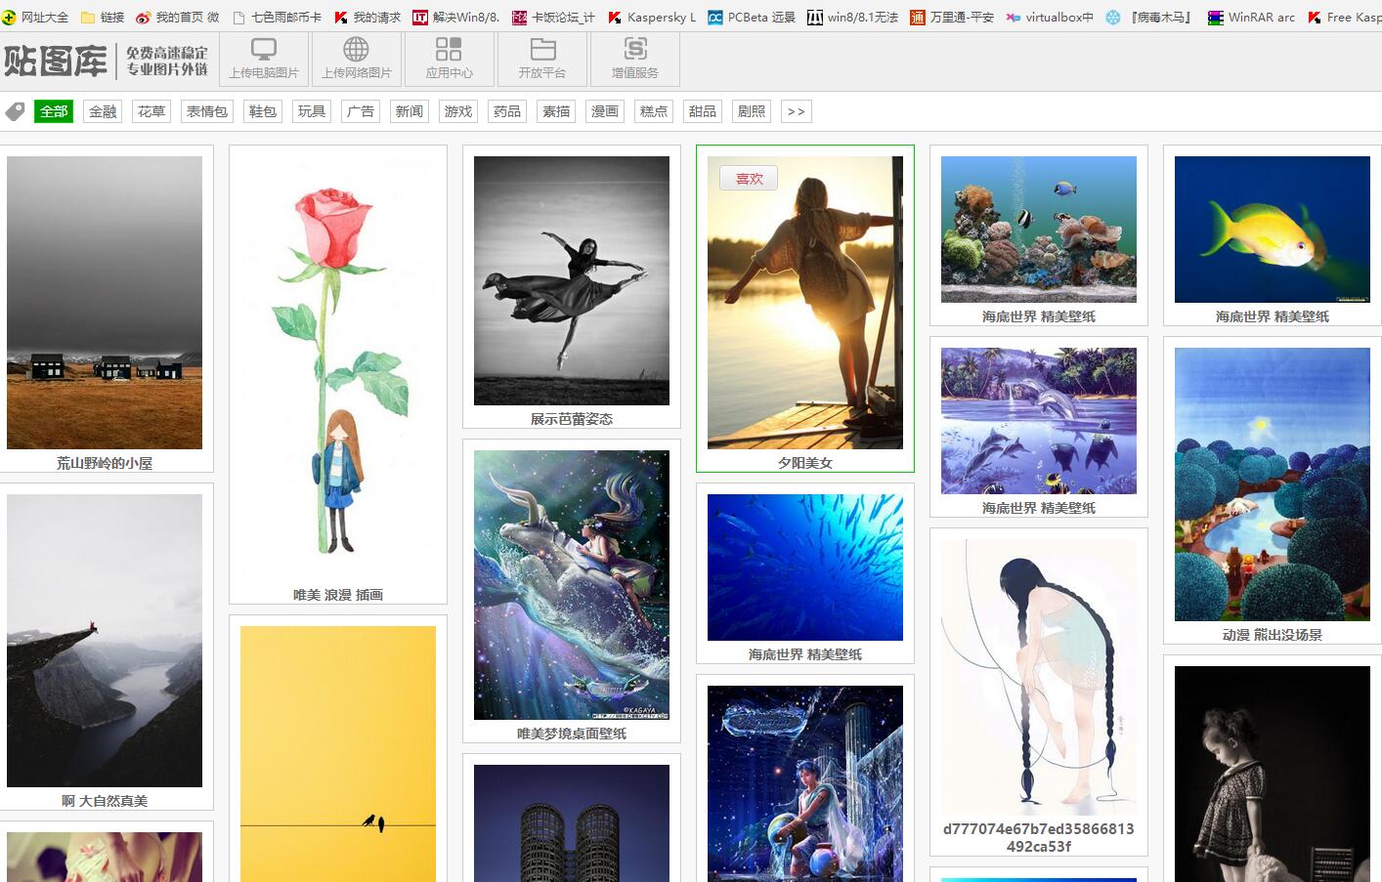Click the 喜欢 like button
The width and height of the screenshot is (1382, 882).
point(749,179)
